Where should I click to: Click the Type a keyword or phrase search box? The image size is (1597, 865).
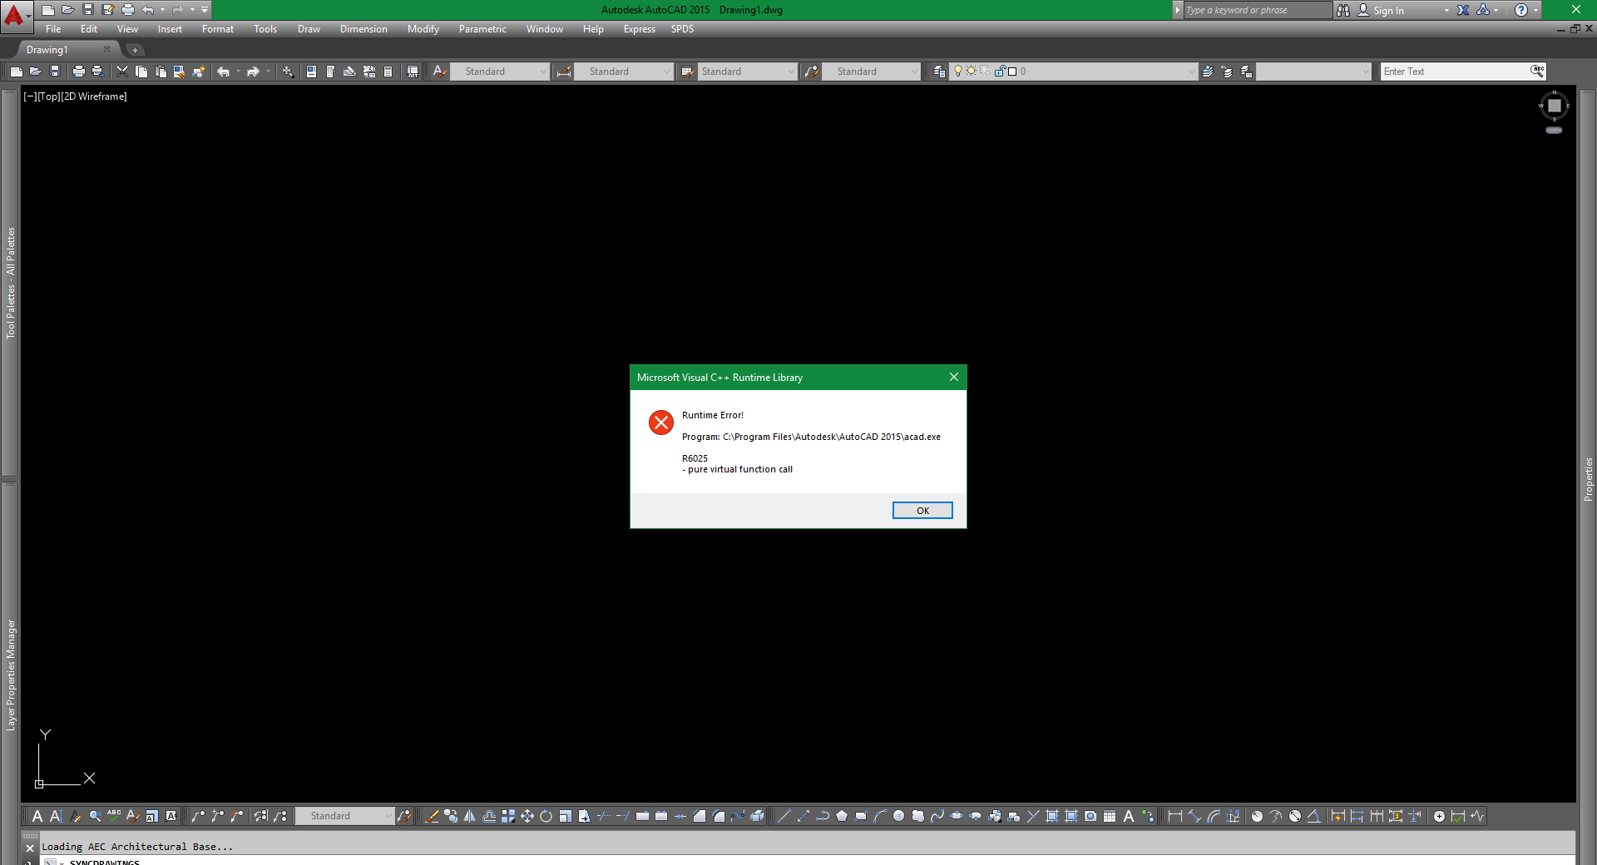tap(1257, 10)
